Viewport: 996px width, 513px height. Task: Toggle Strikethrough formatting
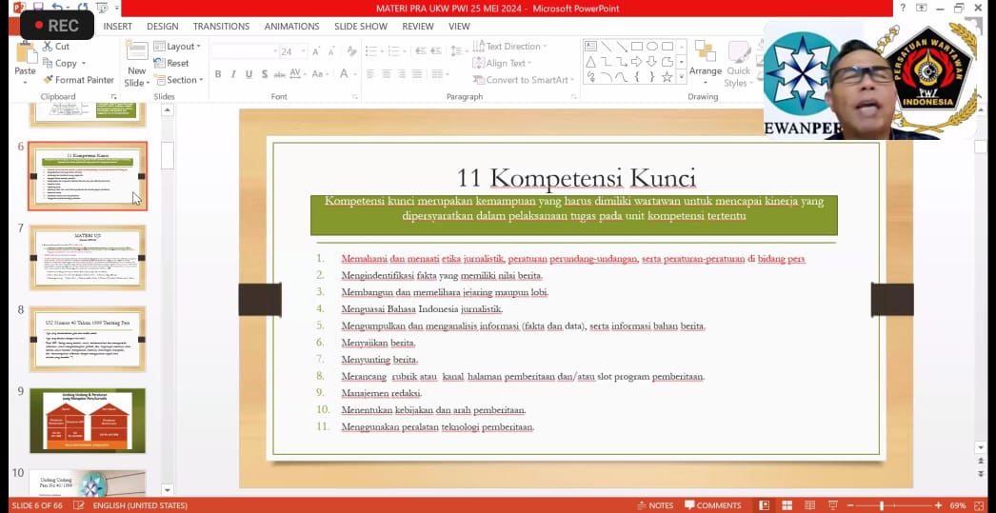pyautogui.click(x=280, y=74)
